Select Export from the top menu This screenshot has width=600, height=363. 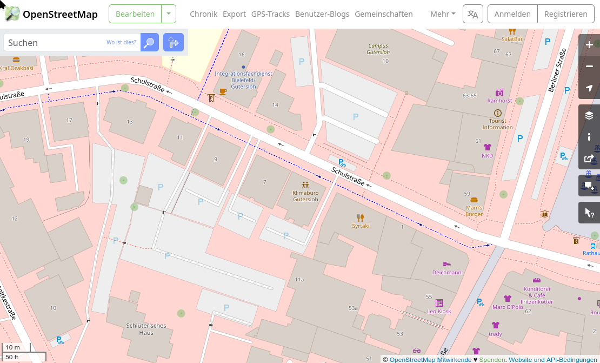[x=234, y=14]
